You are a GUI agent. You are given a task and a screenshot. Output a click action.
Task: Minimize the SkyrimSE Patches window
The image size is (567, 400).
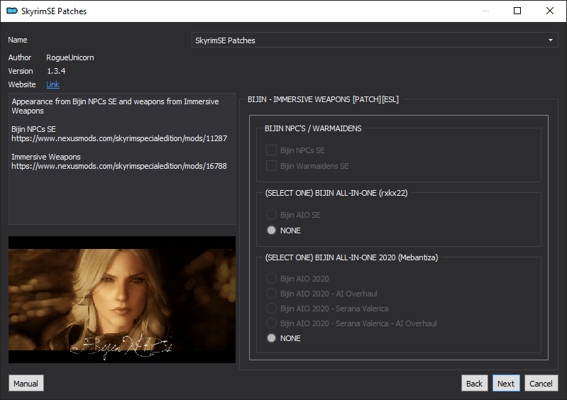coord(485,11)
